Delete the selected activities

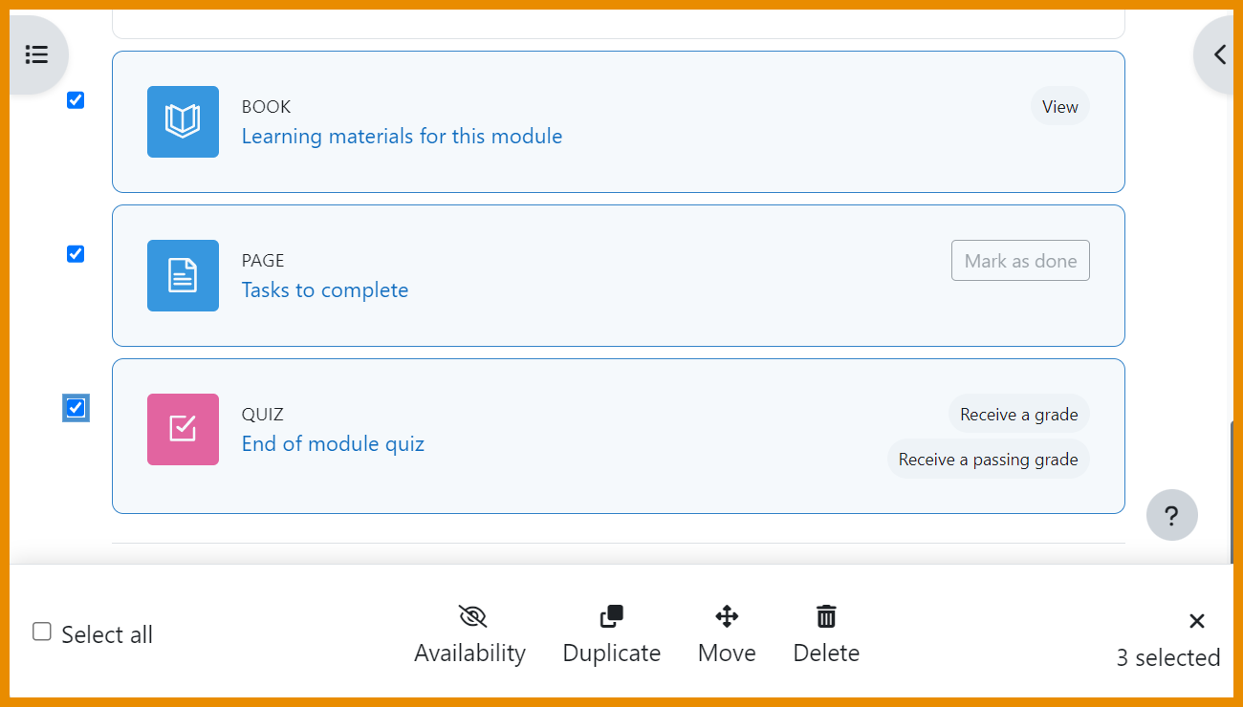(x=825, y=633)
